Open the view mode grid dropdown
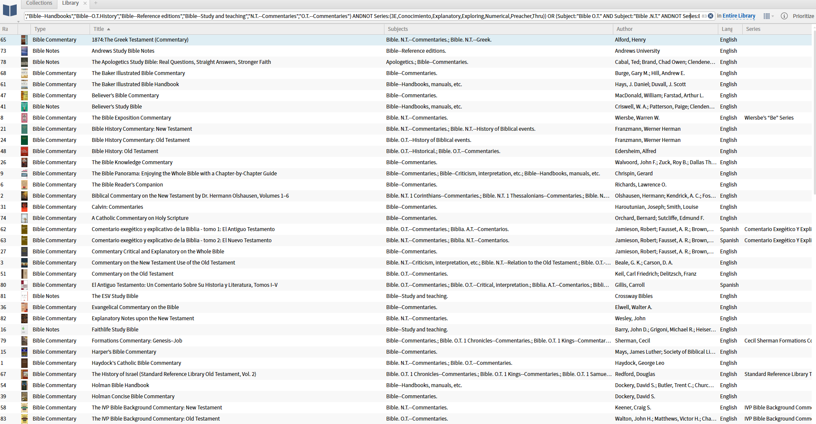 coord(768,16)
